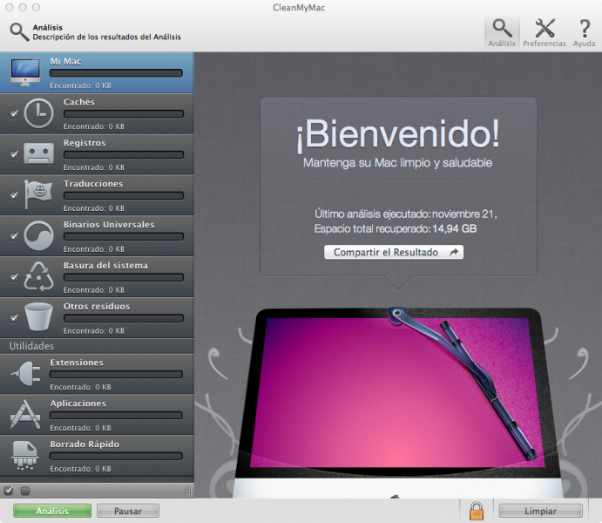Select the Cachés label
602x523 pixels.
[x=79, y=102]
